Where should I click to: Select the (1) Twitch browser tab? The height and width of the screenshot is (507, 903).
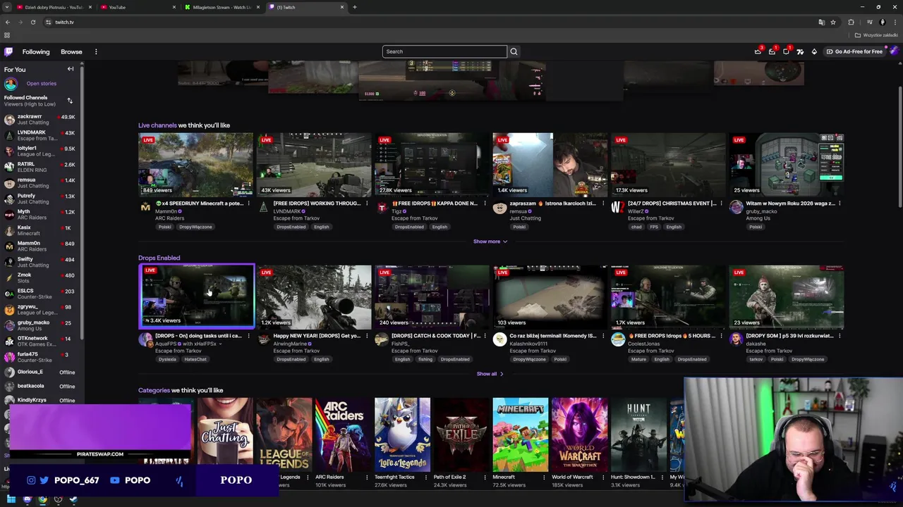pyautogui.click(x=307, y=7)
